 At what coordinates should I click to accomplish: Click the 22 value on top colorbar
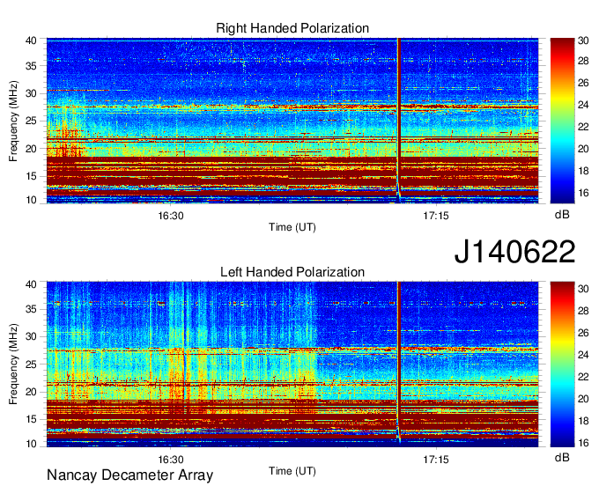pos(583,127)
